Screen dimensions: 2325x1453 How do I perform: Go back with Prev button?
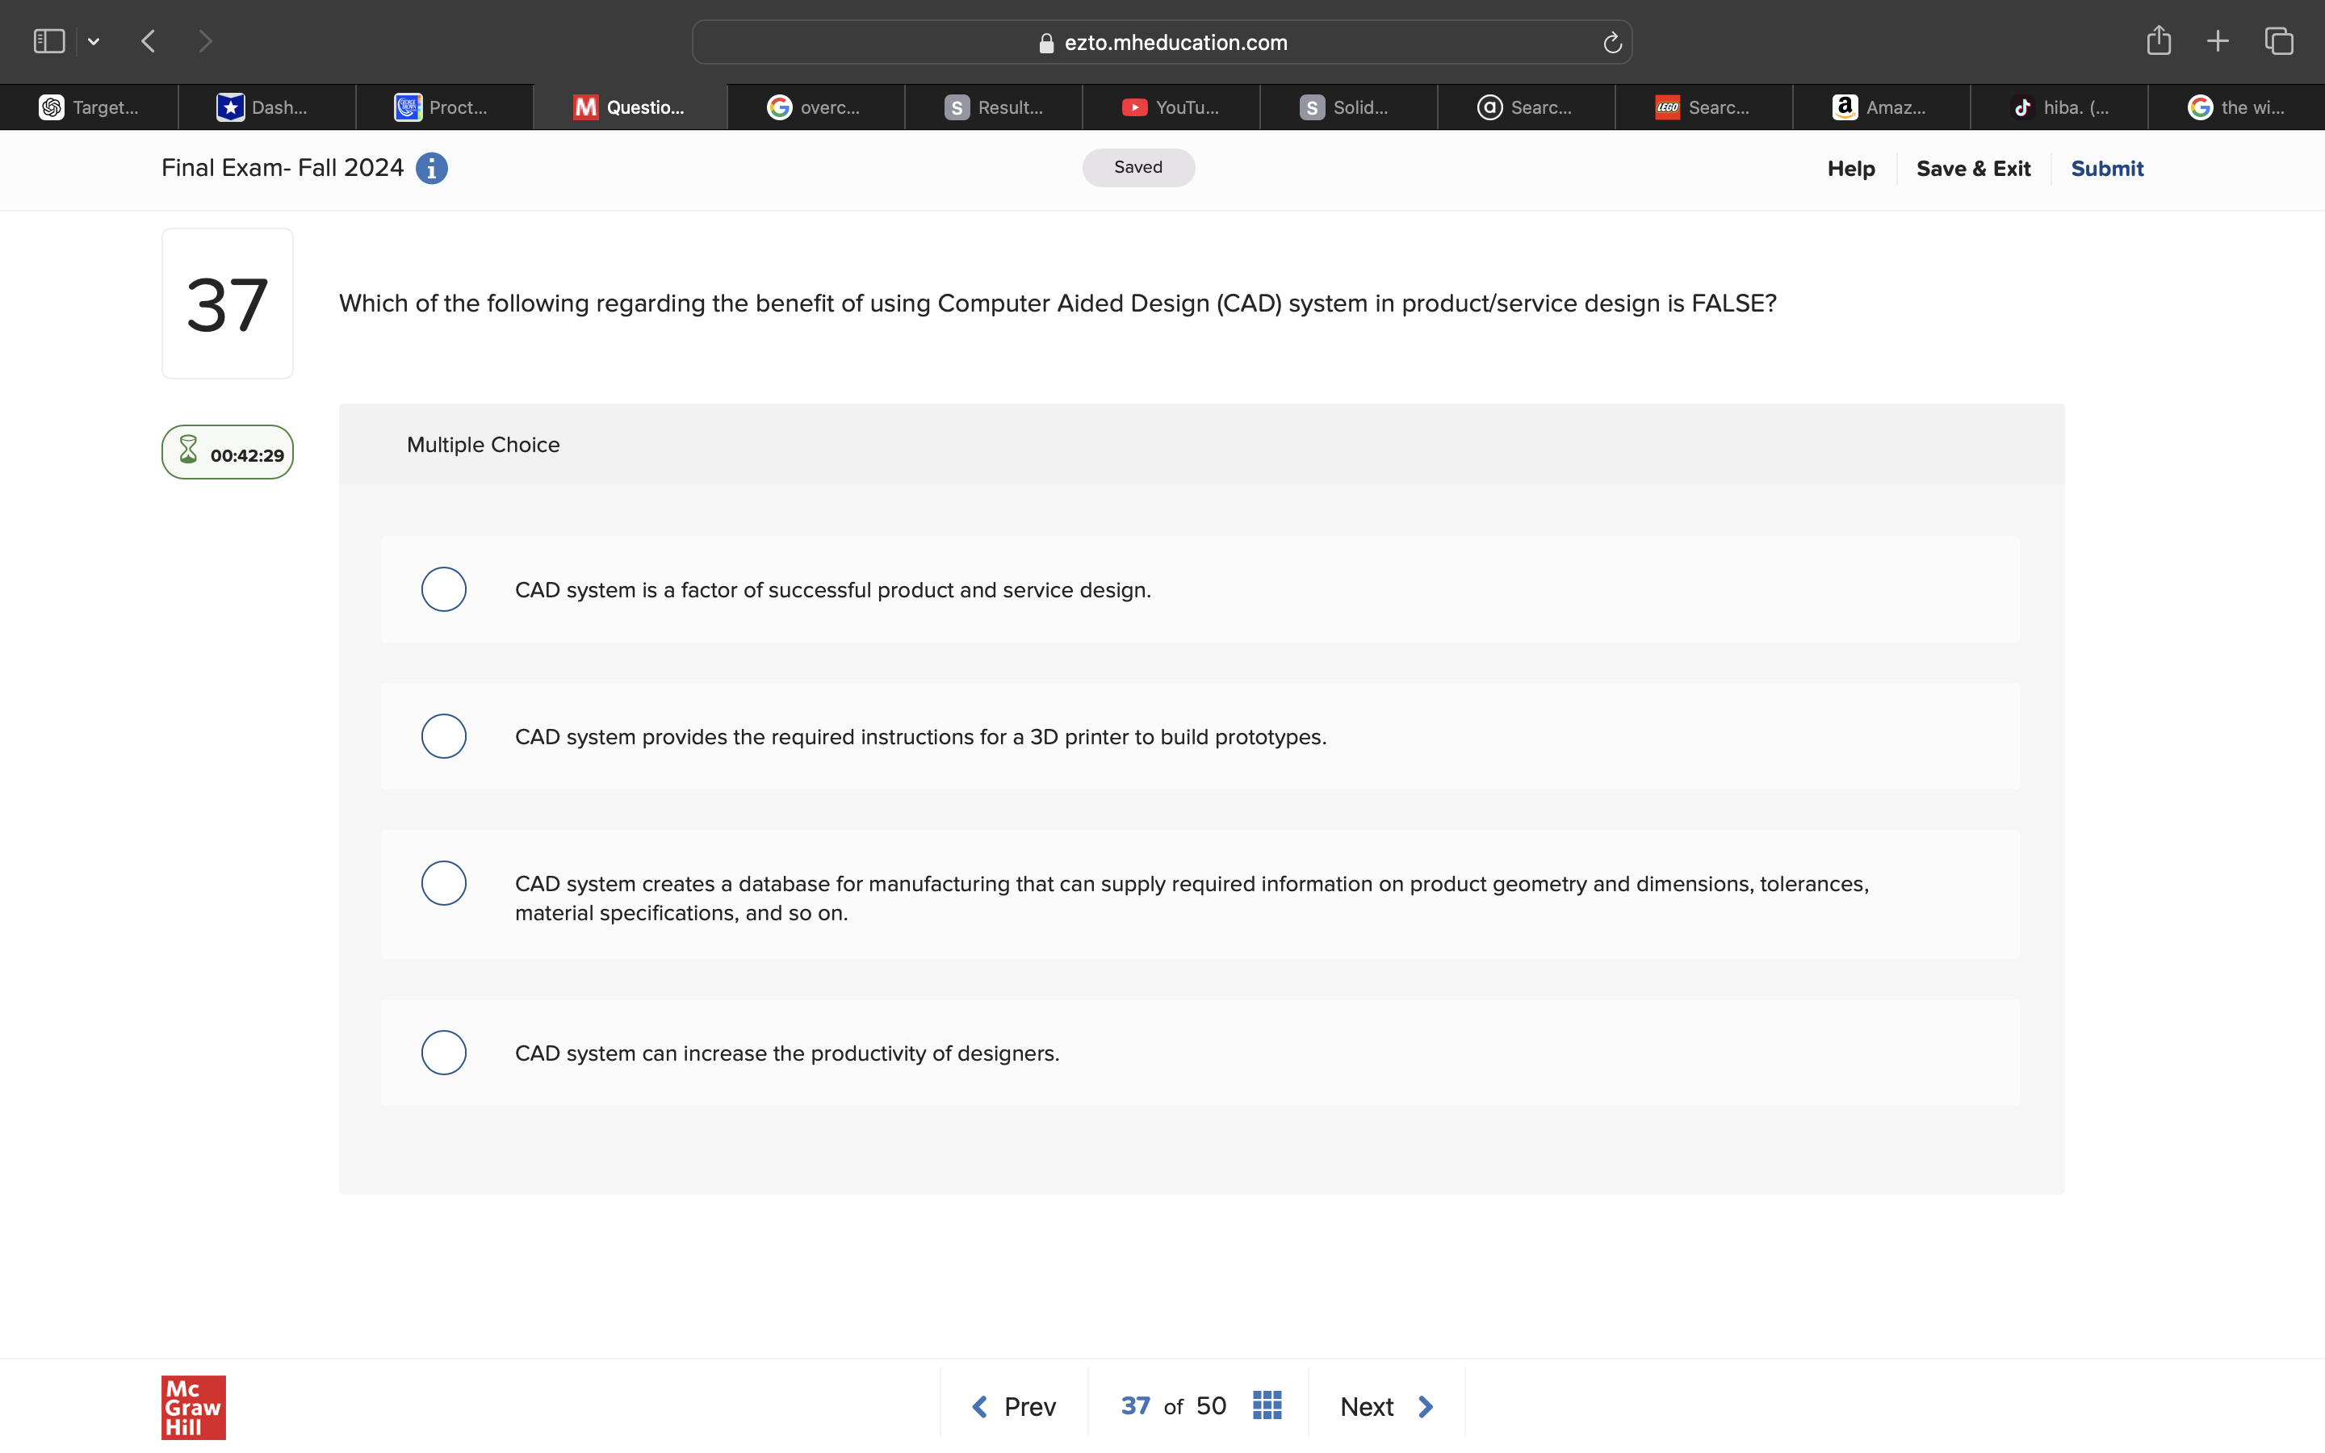click(1014, 1407)
